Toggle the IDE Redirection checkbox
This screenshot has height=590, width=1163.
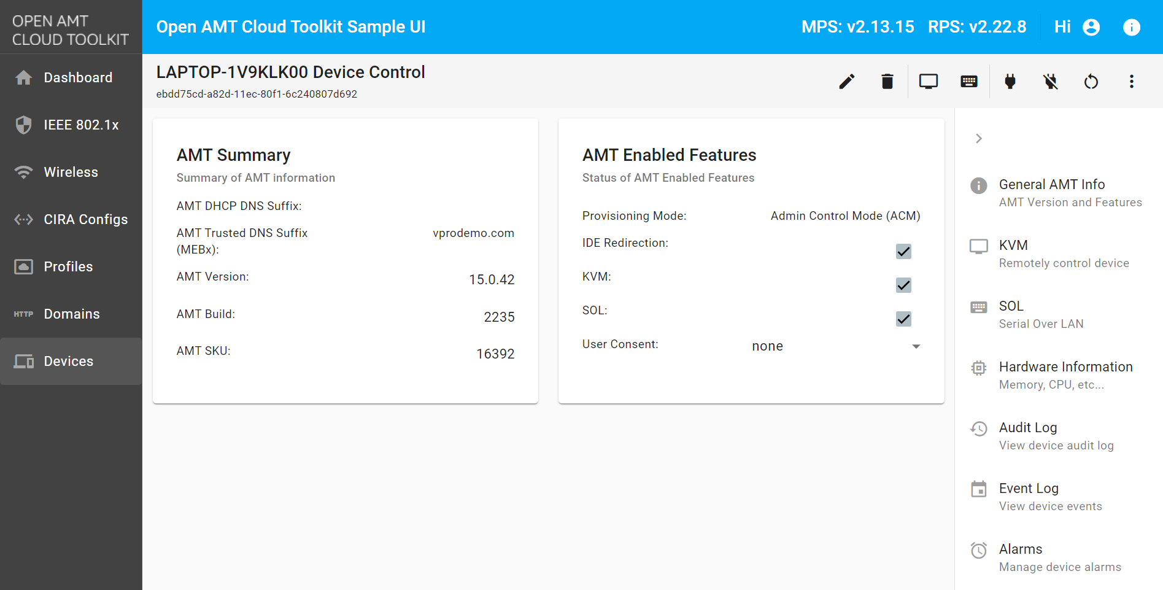point(903,252)
